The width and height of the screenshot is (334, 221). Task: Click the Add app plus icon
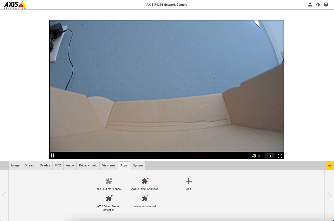point(188,181)
